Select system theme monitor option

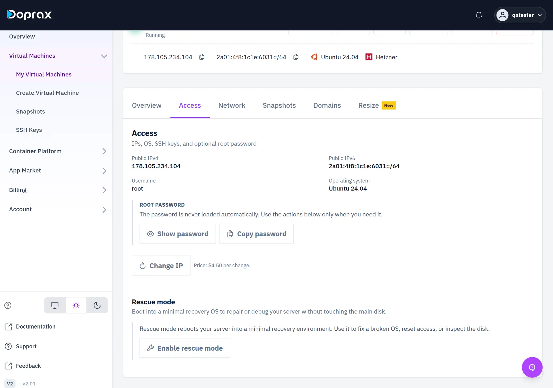55,305
